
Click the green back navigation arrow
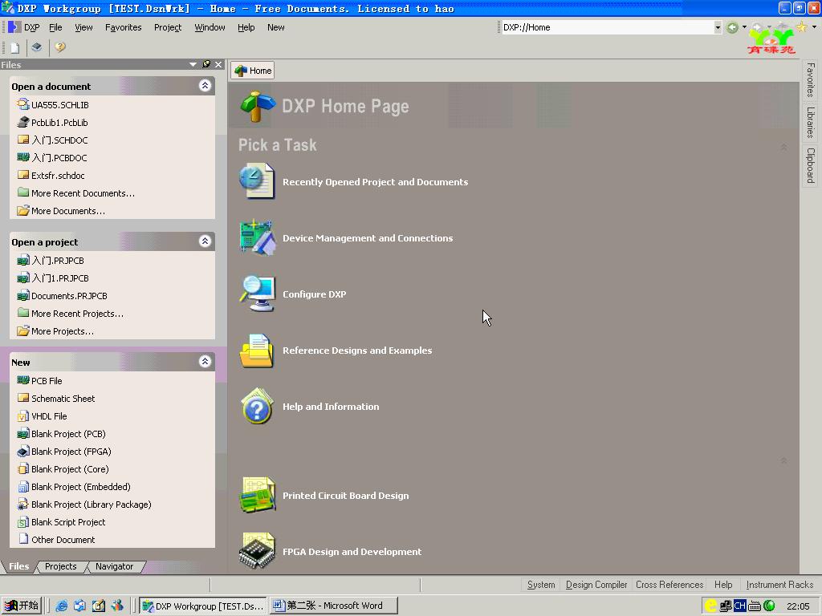coord(732,27)
